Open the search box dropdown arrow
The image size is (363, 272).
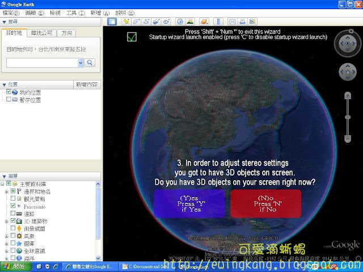81,63
